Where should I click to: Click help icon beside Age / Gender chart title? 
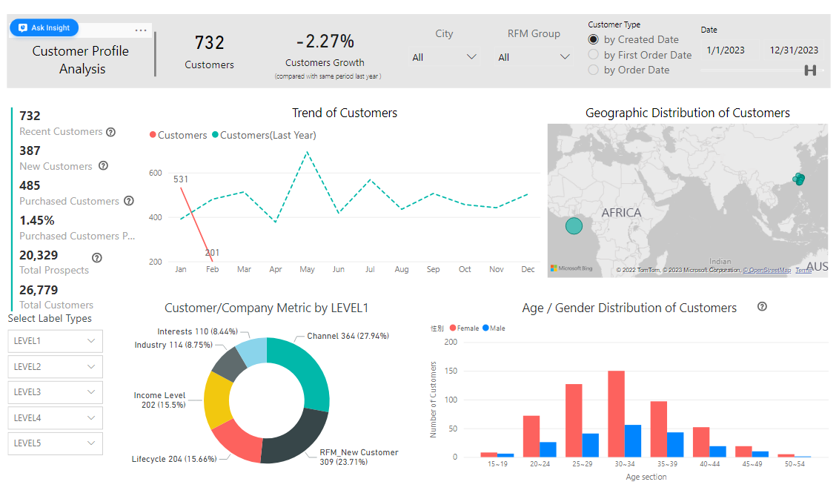coord(762,307)
